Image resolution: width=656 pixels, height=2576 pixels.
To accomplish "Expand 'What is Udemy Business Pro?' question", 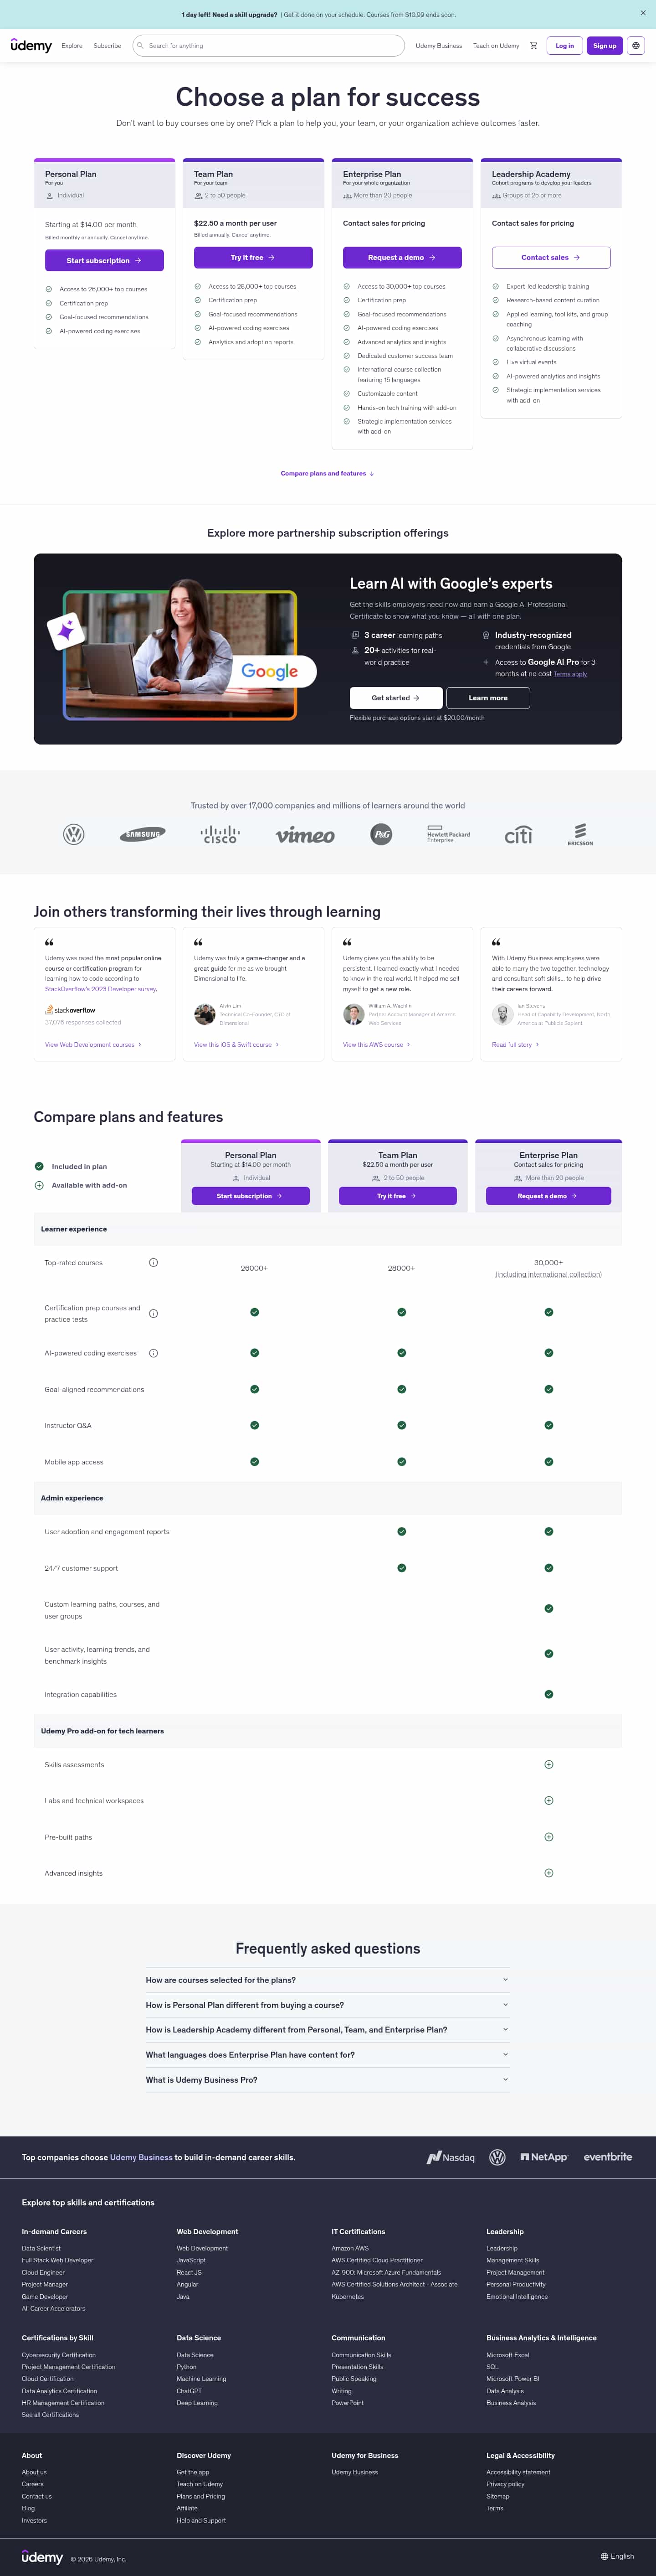I will click(x=328, y=2080).
